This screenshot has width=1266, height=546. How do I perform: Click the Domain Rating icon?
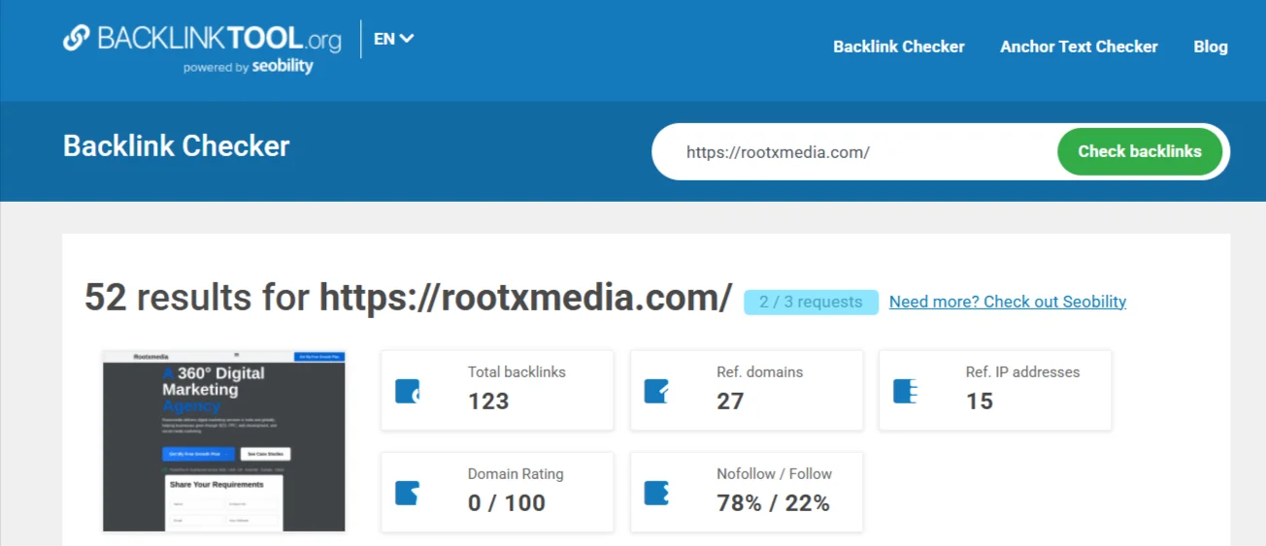(x=408, y=494)
